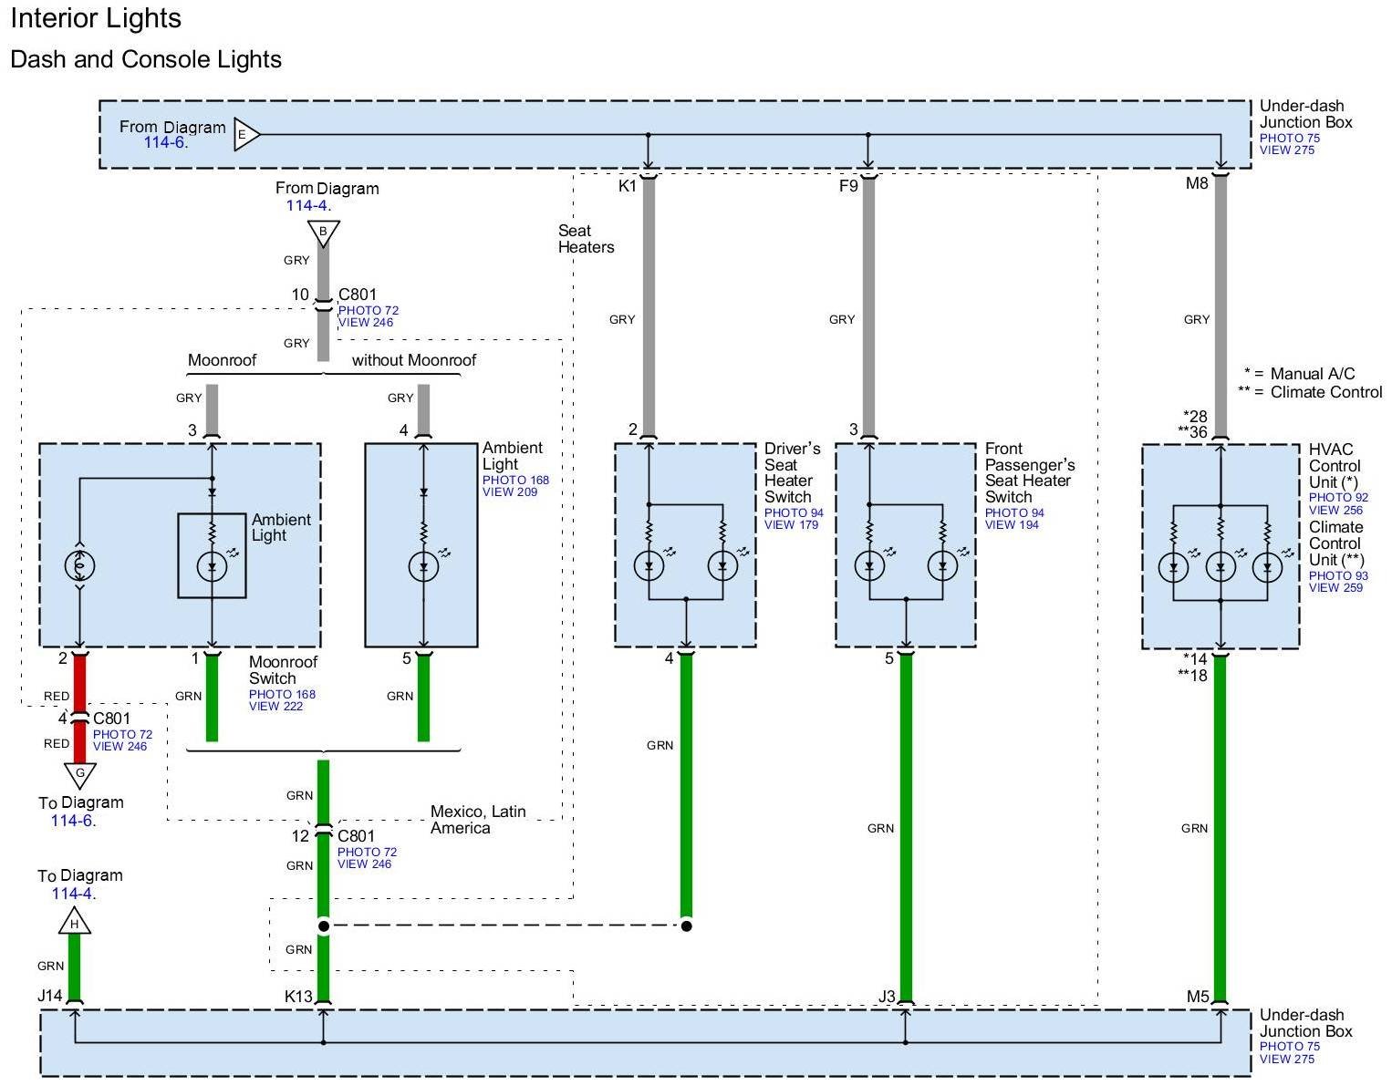1392x1086 pixels.
Task: Open PHOTO 75 for the bottom Under-dash Junction Box
Action: (1290, 1047)
